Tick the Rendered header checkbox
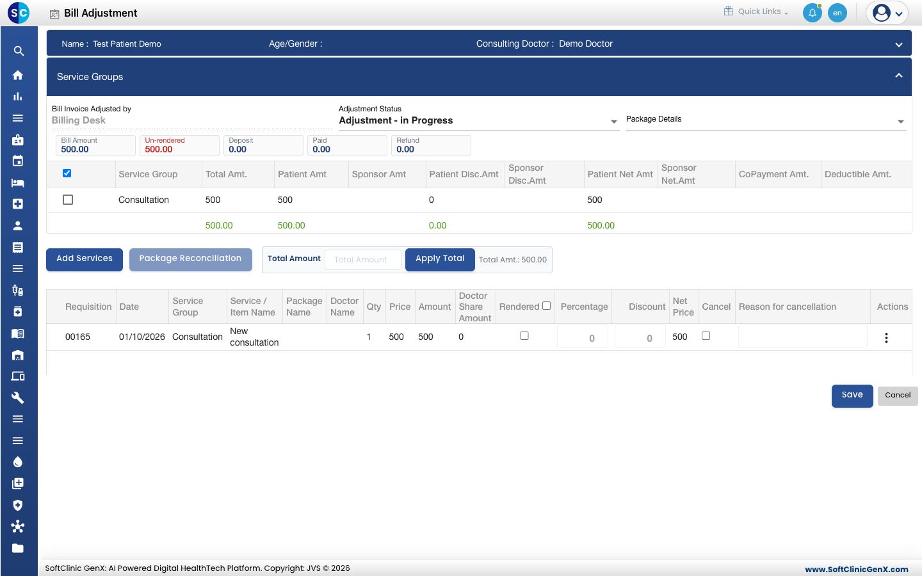 [x=546, y=306]
